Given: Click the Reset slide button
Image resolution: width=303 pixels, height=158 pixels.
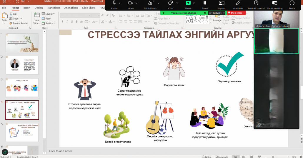Looking at the screenshot, I should (x=48, y=19).
